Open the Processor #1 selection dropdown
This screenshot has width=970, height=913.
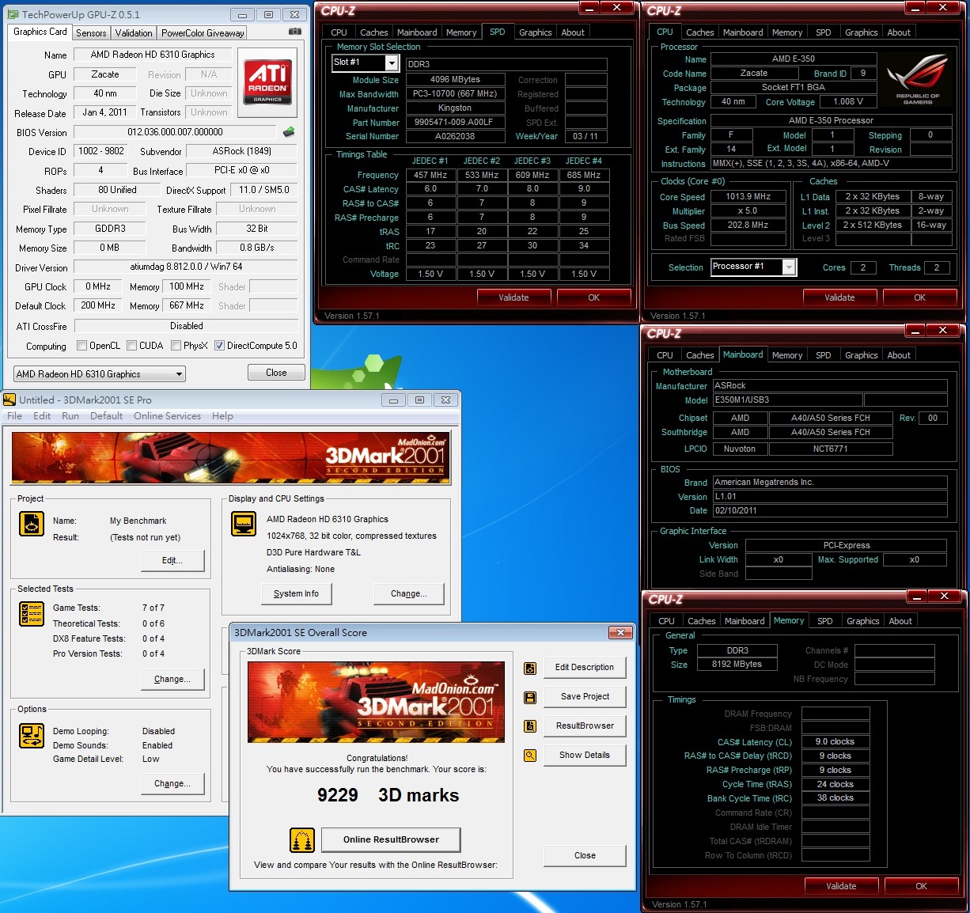click(x=753, y=267)
